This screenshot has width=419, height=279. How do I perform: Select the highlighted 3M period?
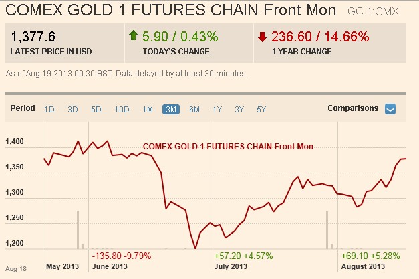point(170,109)
